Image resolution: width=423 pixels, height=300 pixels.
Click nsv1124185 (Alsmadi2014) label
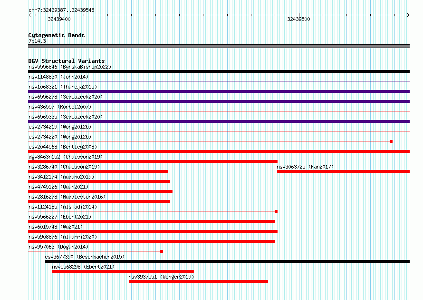point(63,207)
